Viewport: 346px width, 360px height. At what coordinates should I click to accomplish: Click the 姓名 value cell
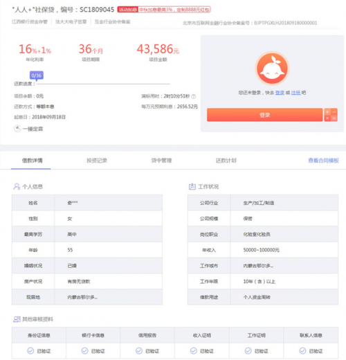click(x=109, y=203)
